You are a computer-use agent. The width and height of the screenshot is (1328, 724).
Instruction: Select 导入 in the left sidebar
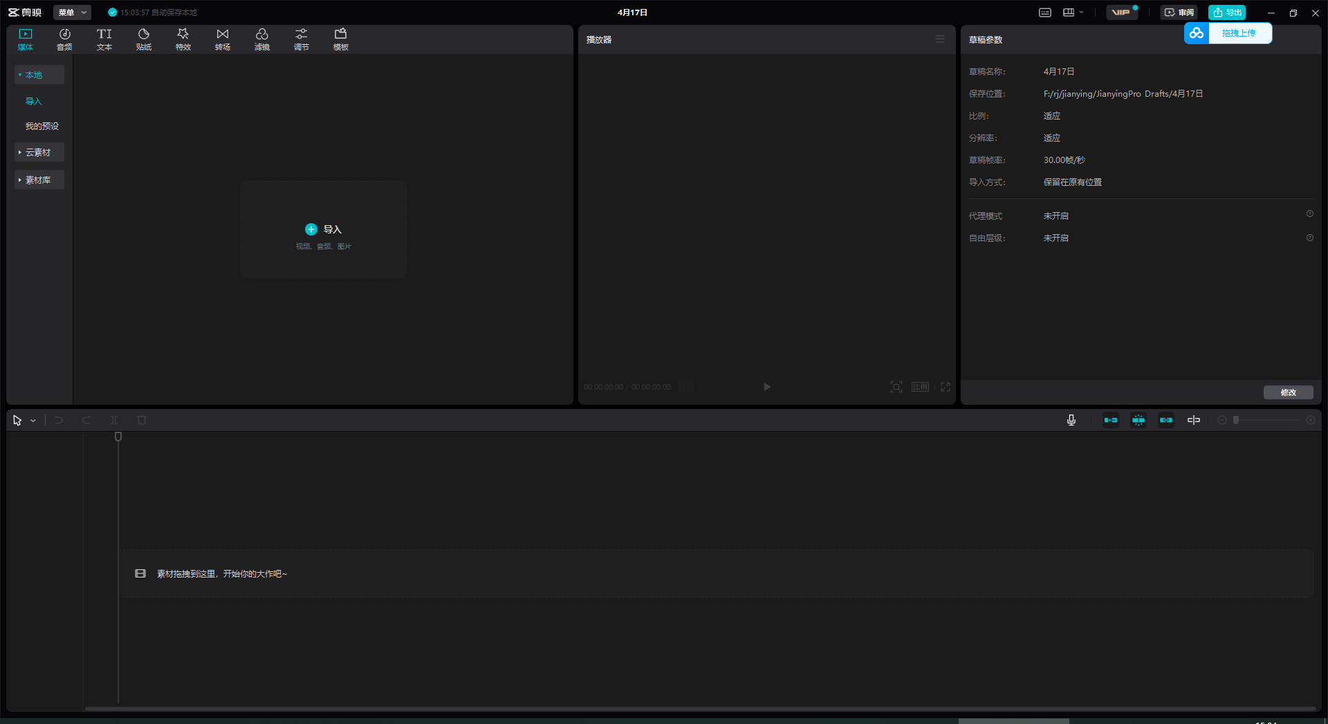tap(34, 101)
